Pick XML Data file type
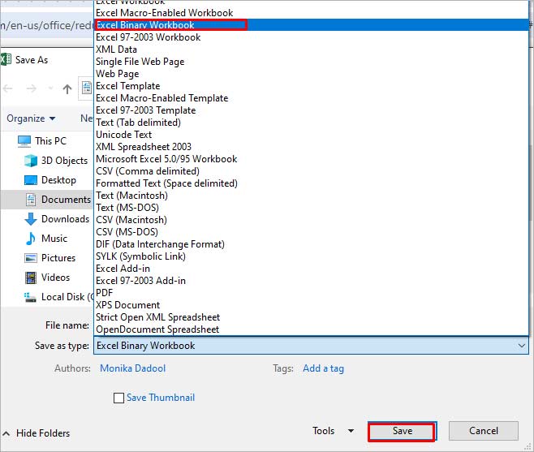This screenshot has height=452, width=534. click(312, 50)
